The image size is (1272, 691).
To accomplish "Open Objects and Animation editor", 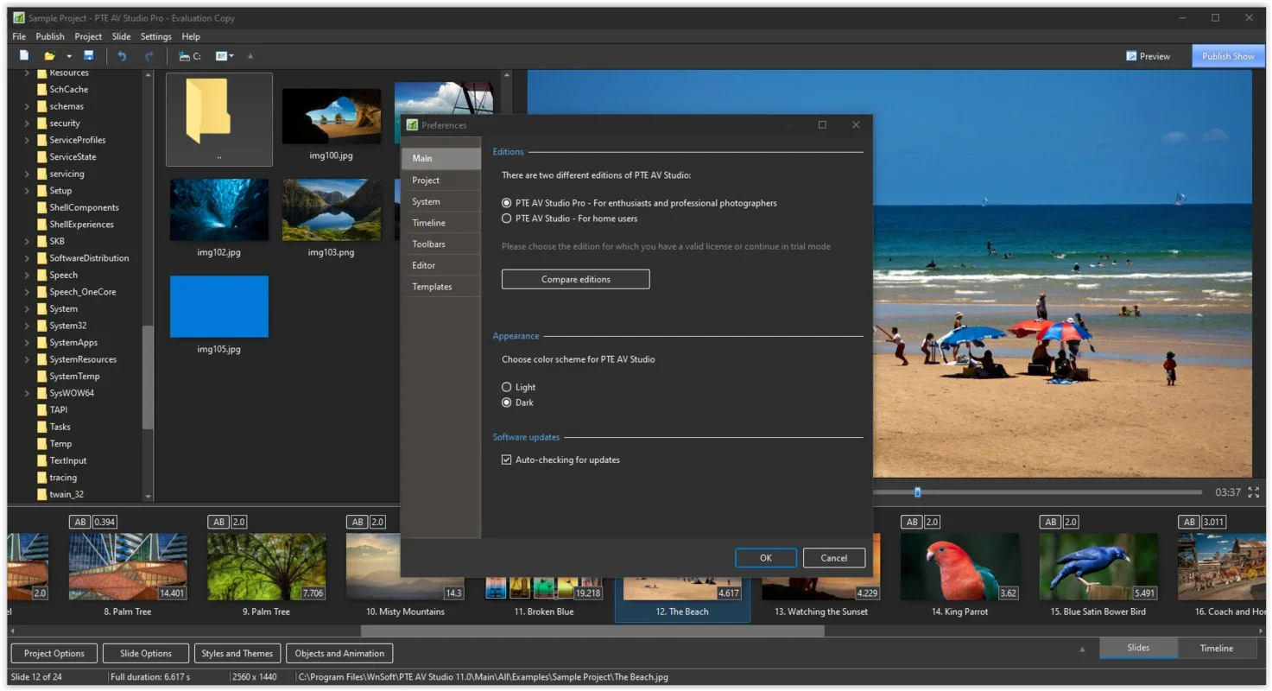I will pos(339,654).
